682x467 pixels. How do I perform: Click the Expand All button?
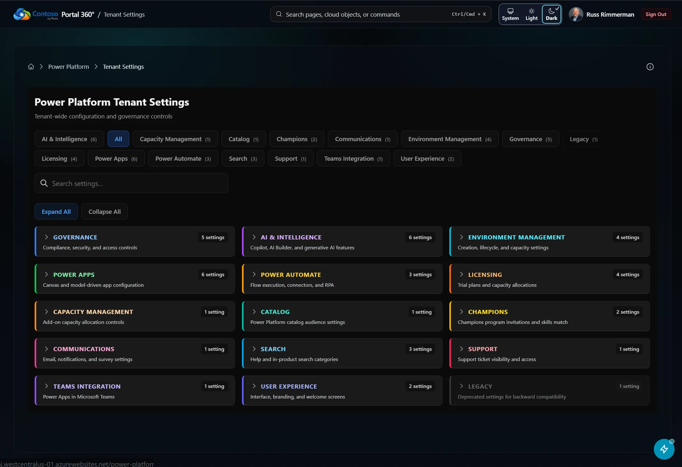tap(56, 212)
